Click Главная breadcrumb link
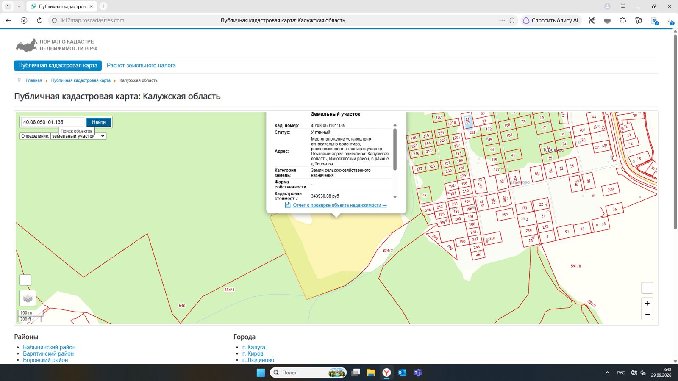This screenshot has width=678, height=381. point(34,80)
